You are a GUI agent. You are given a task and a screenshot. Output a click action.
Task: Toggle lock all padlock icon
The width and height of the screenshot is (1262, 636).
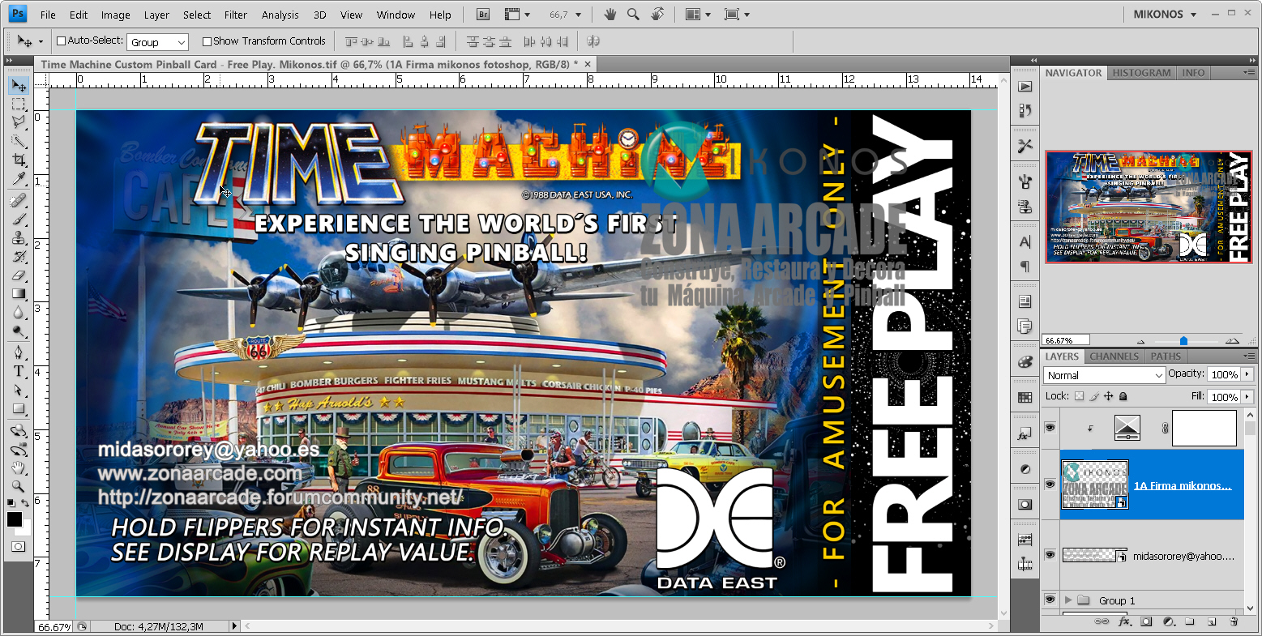coord(1123,396)
